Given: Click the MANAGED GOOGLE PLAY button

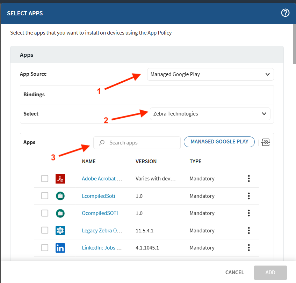Looking at the screenshot, I should (219, 142).
